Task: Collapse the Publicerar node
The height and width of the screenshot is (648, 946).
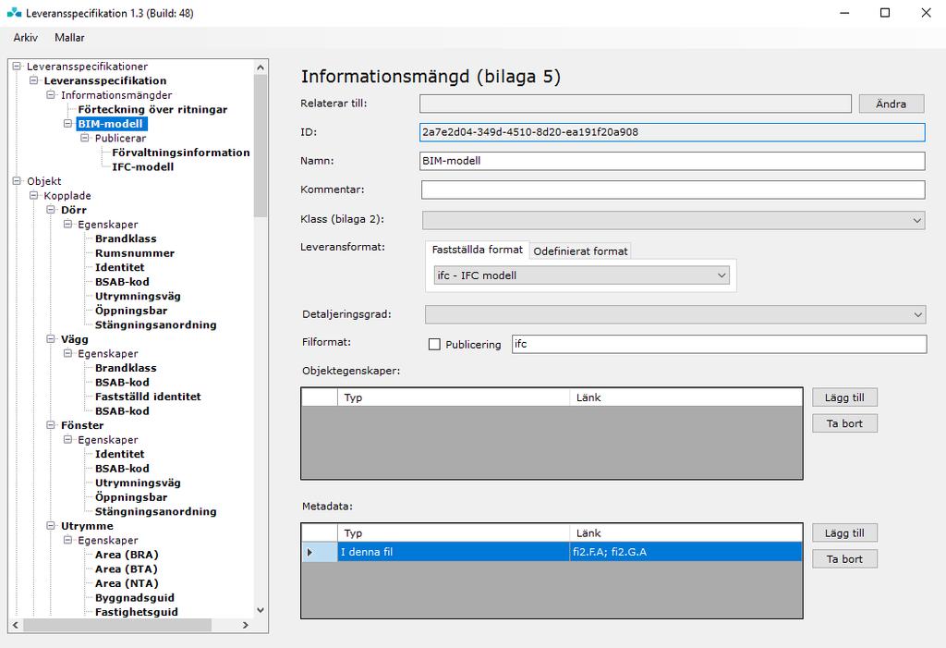Action: pyautogui.click(x=84, y=138)
